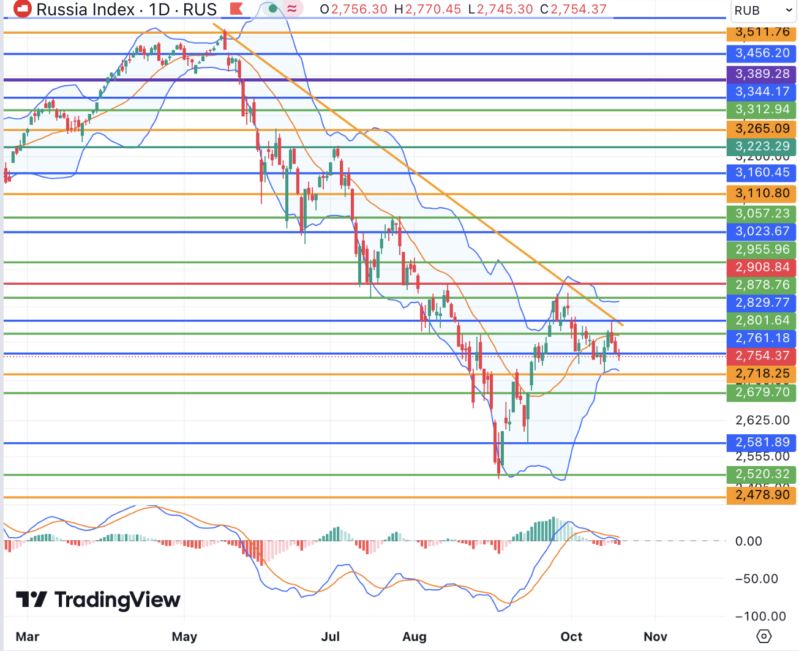Viewport: 799px width, 651px height.
Task: Click the TradingView logo
Action: click(x=98, y=600)
